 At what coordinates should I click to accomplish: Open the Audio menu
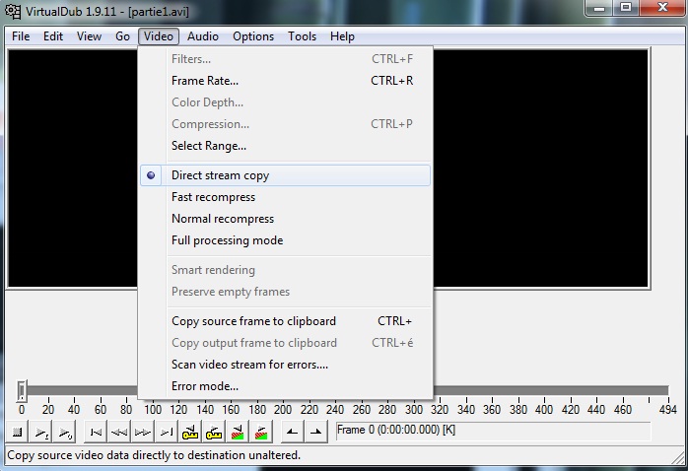[x=203, y=36]
